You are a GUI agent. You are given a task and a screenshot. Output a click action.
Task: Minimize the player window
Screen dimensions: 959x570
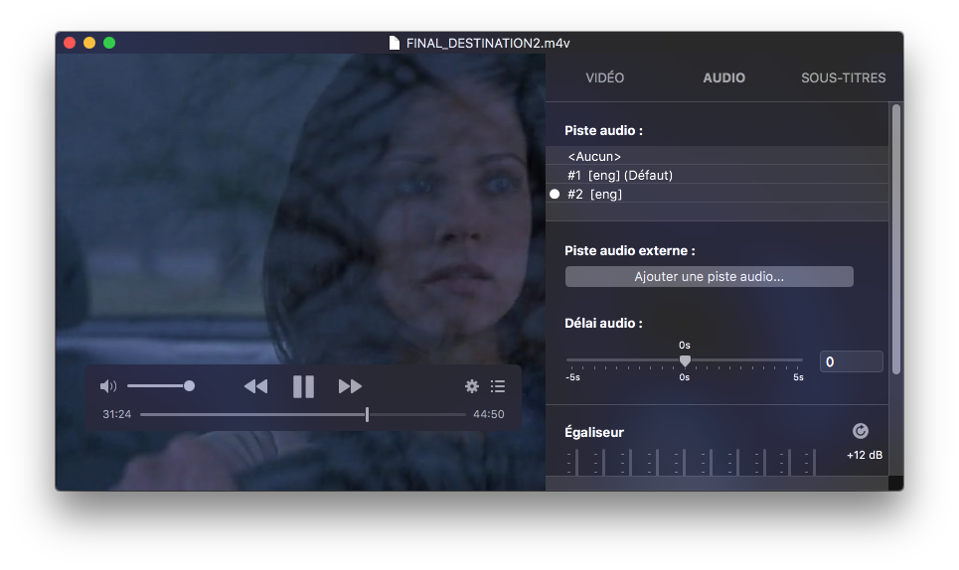(89, 43)
